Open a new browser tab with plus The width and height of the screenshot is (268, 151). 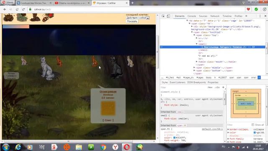[132, 3]
